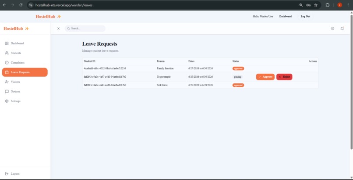Click Log Out button in header
Viewport: 353px width, 180px height.
coord(305,17)
